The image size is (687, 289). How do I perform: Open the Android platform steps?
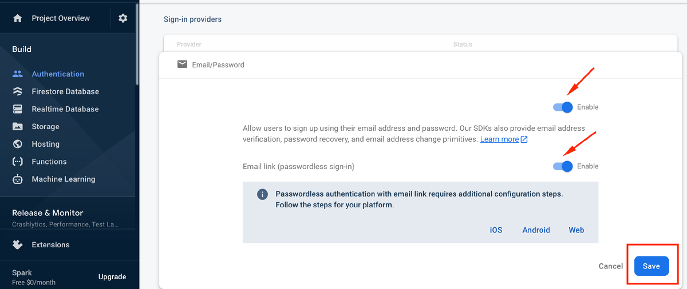pyautogui.click(x=536, y=230)
